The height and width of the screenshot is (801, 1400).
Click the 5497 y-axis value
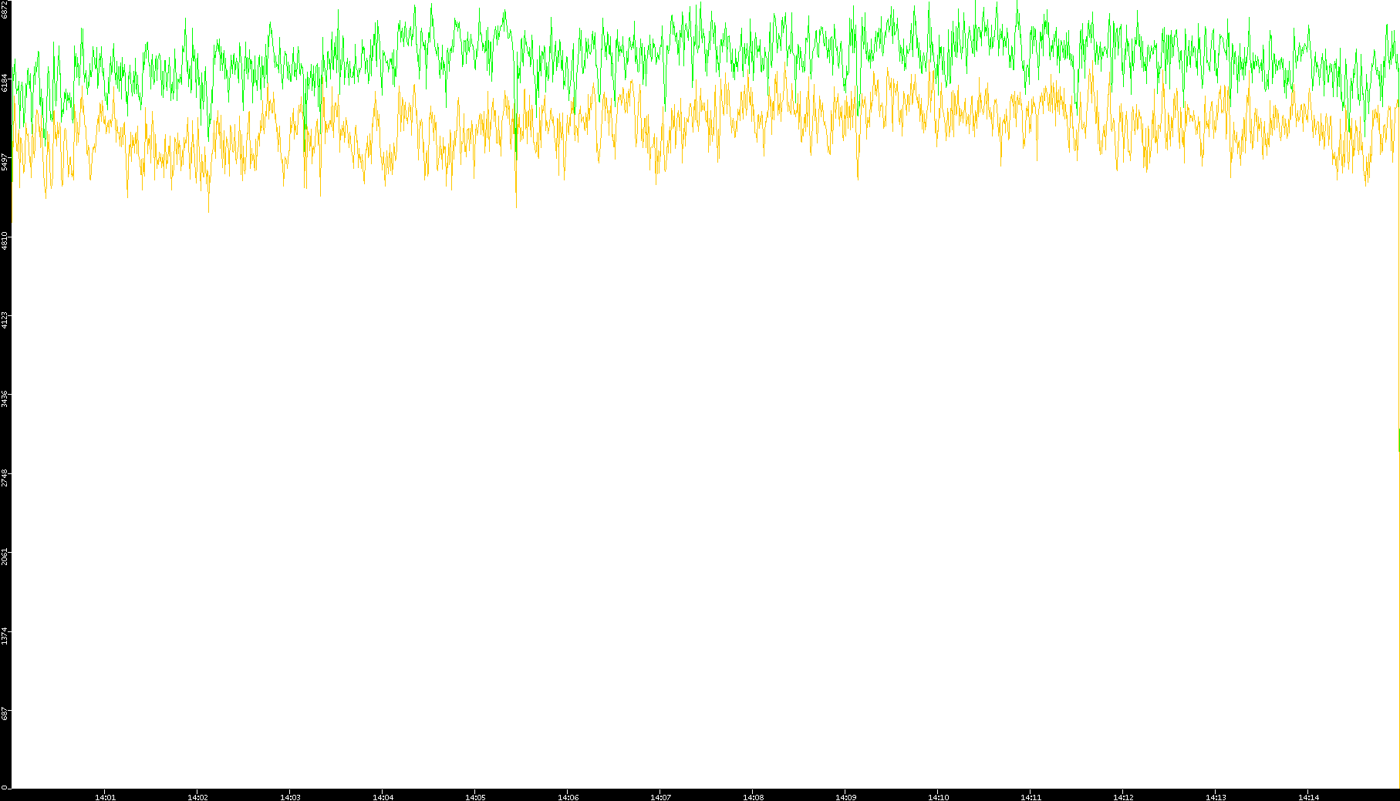pyautogui.click(x=5, y=162)
